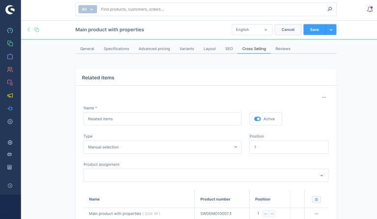This screenshot has height=219, width=377.
Task: Click the Name field containing Related items
Action: coord(162,119)
